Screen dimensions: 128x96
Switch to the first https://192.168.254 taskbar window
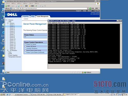39,94
